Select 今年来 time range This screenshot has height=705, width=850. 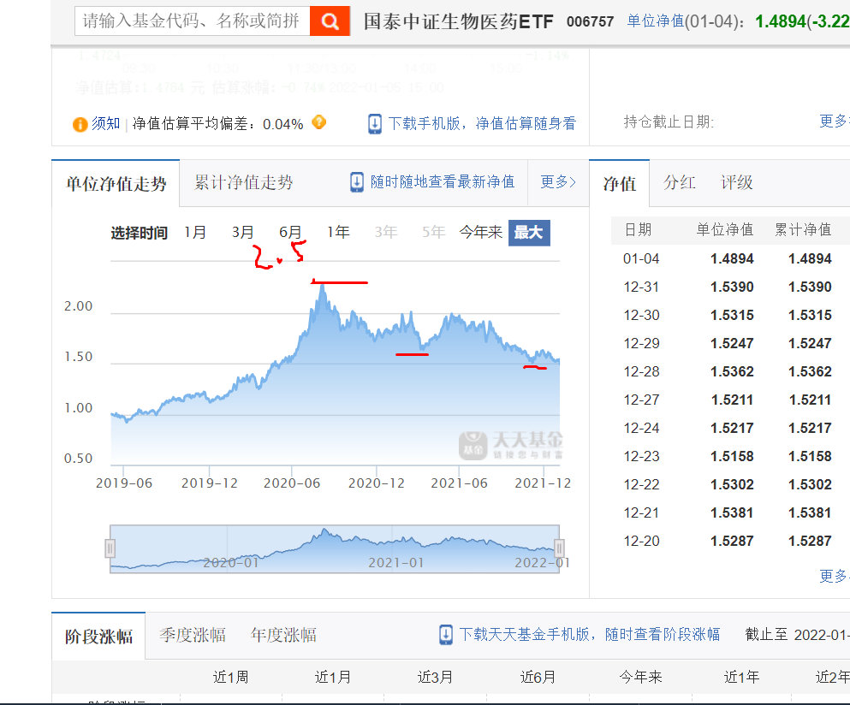click(481, 233)
